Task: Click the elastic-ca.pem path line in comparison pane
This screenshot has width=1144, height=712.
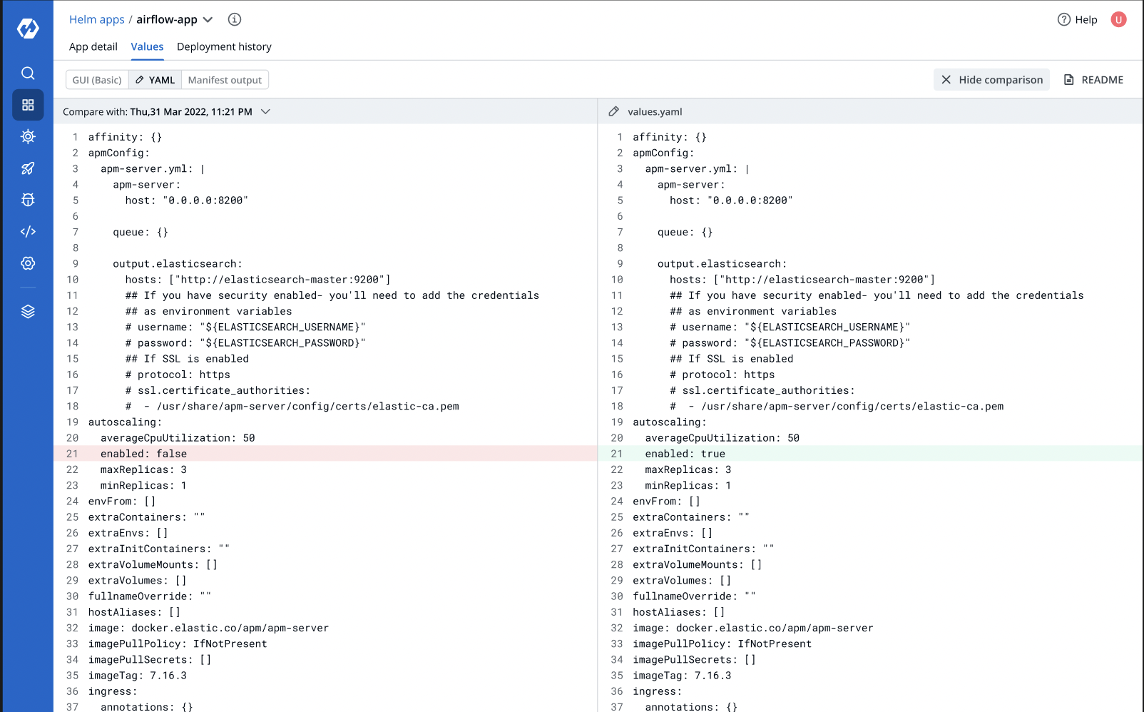Action: (x=292, y=406)
